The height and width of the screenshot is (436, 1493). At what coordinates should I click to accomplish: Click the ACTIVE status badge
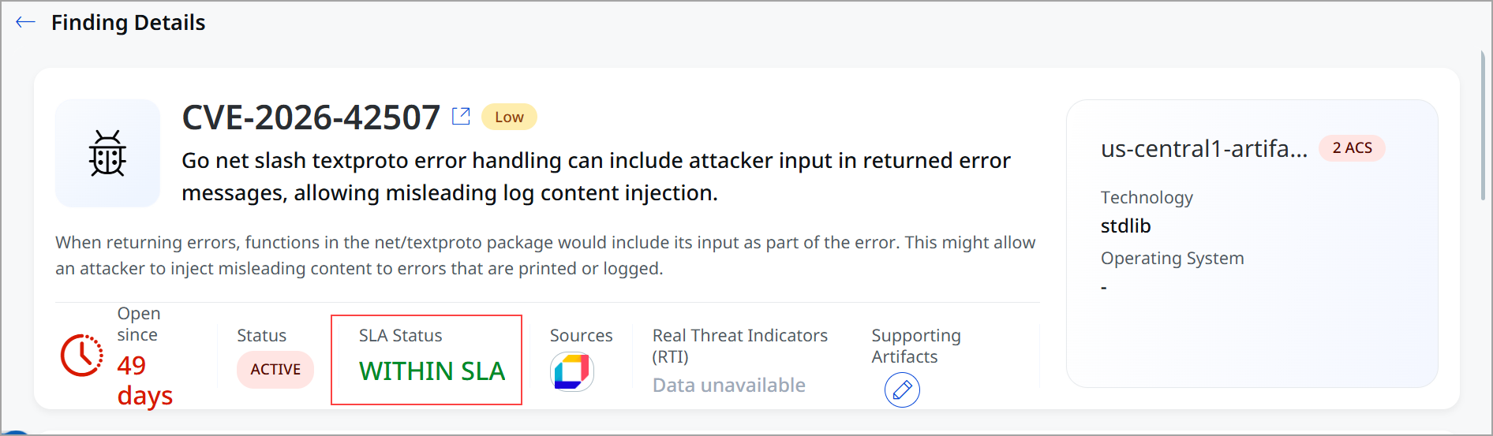click(x=275, y=369)
